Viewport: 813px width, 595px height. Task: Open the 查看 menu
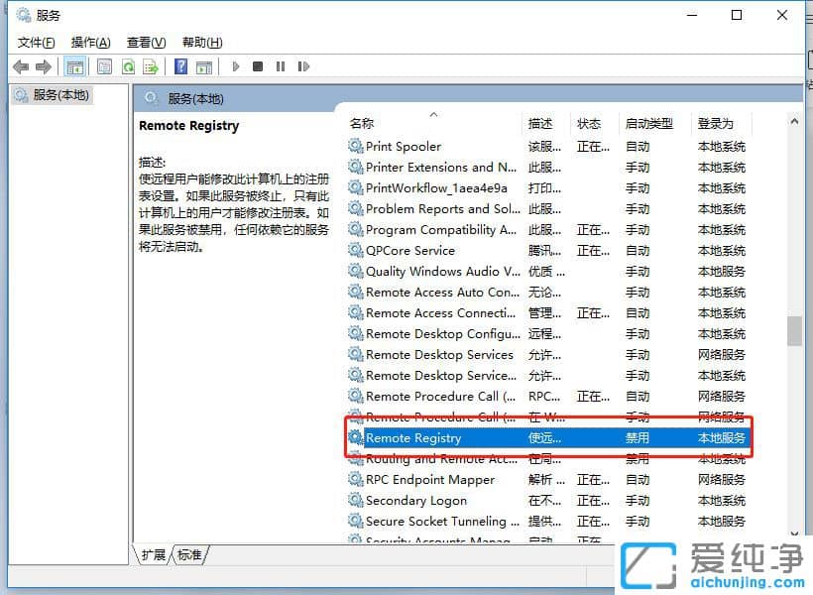(144, 42)
